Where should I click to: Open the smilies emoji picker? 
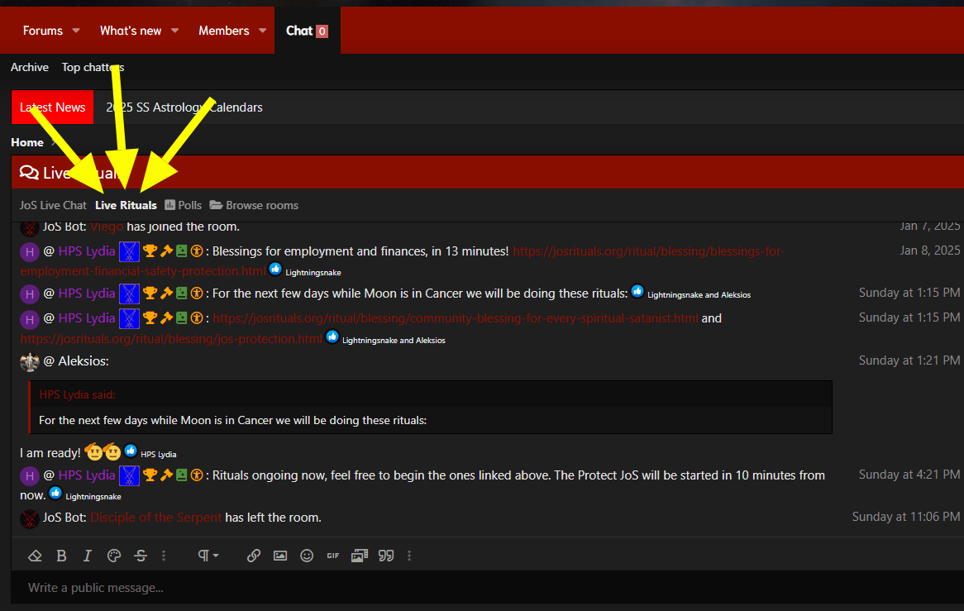pyautogui.click(x=307, y=556)
